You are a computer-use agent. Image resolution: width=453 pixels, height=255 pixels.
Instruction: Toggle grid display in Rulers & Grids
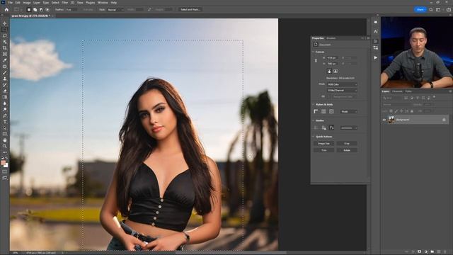(323, 111)
